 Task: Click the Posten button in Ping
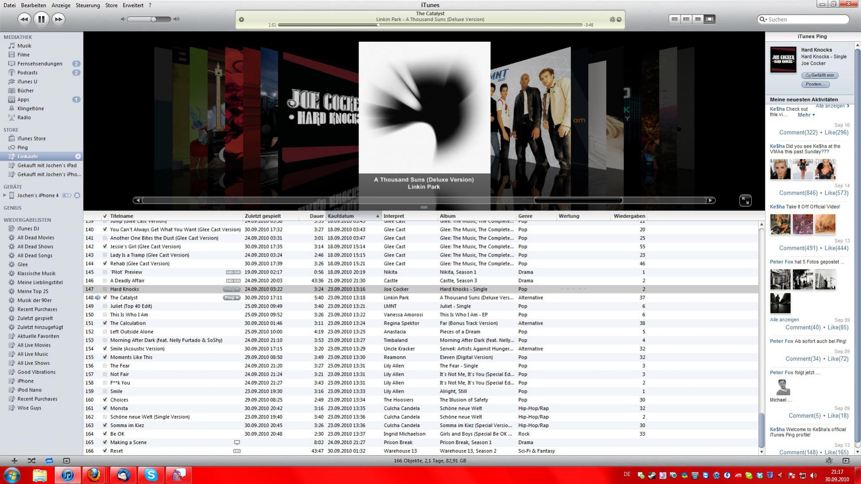click(815, 84)
